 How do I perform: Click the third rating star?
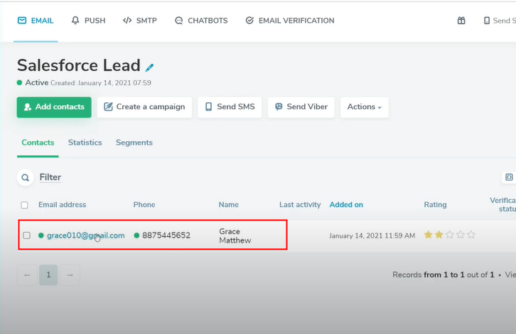click(450, 235)
